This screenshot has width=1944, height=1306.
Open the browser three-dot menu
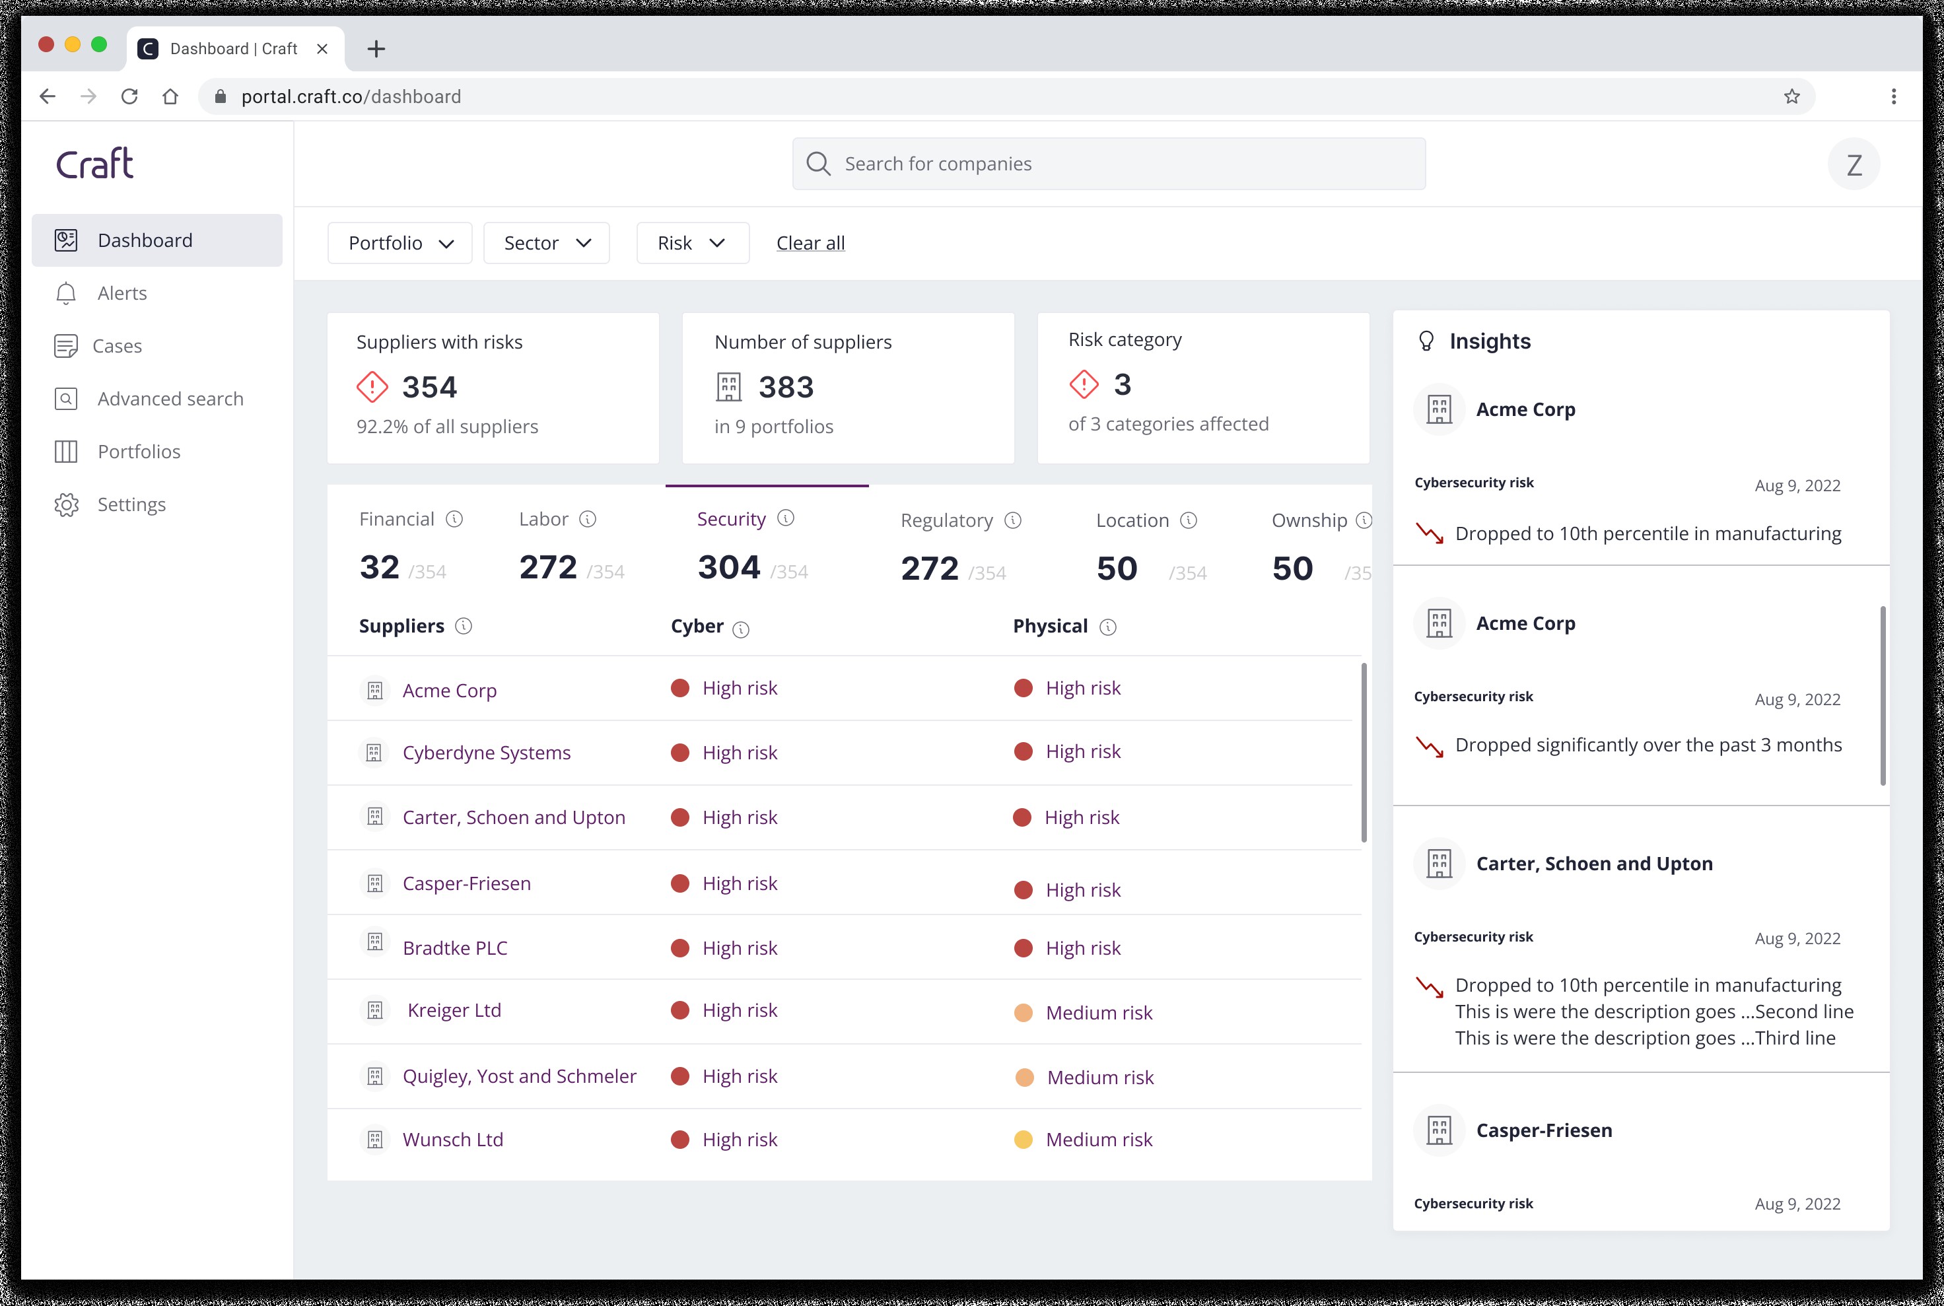(1894, 96)
